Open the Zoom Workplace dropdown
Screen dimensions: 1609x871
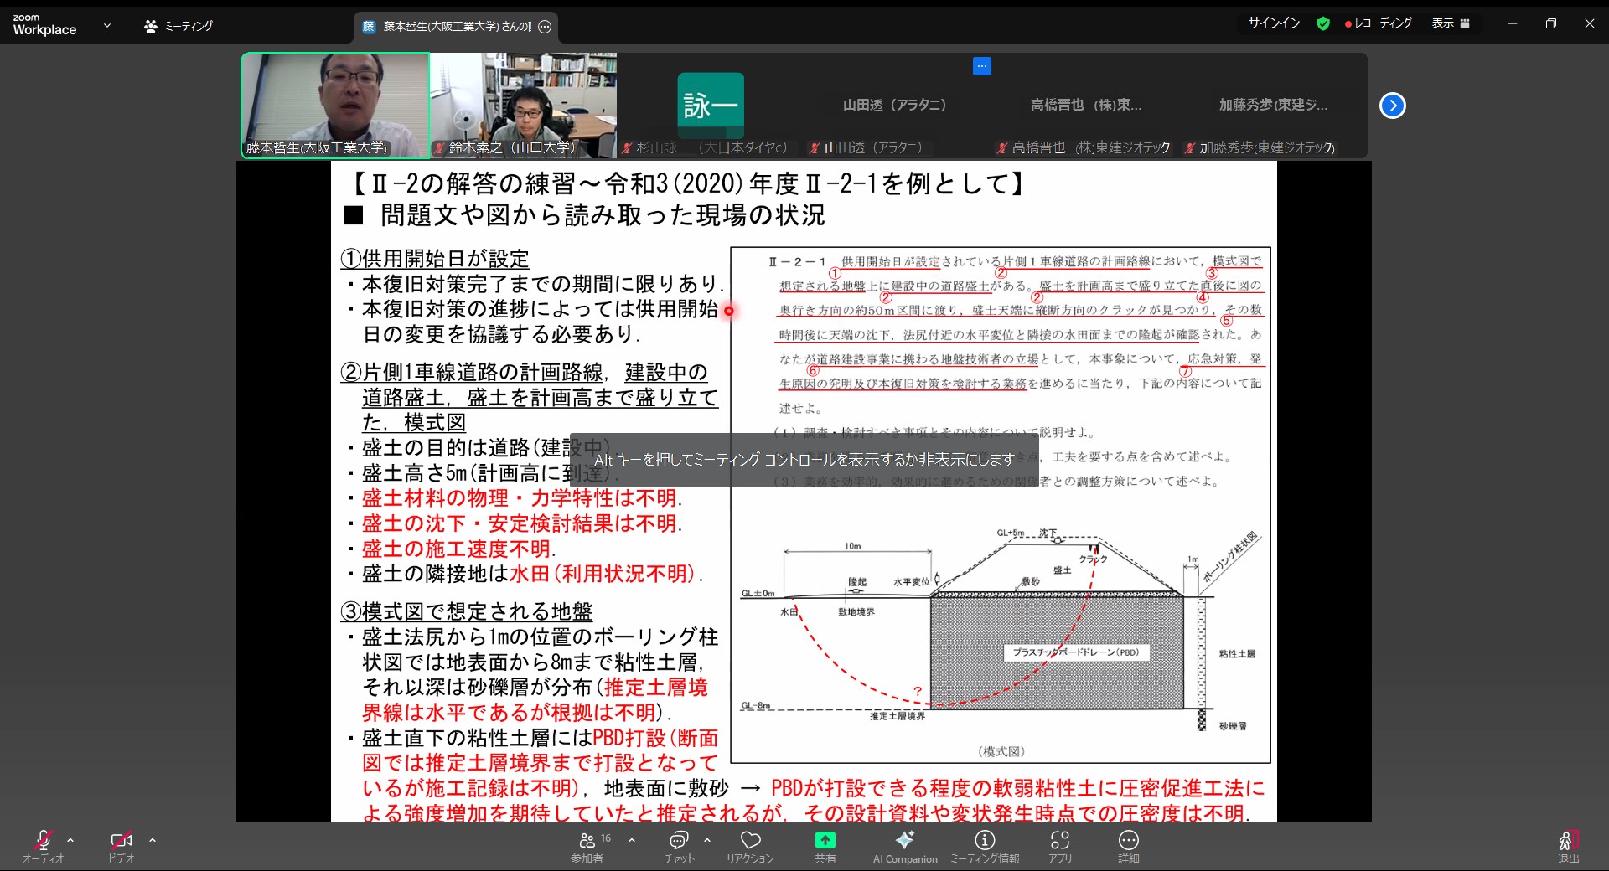click(x=106, y=26)
